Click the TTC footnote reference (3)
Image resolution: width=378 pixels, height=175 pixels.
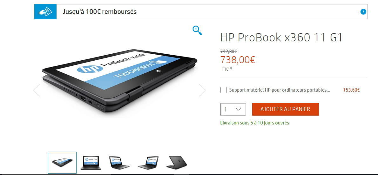tap(230, 68)
